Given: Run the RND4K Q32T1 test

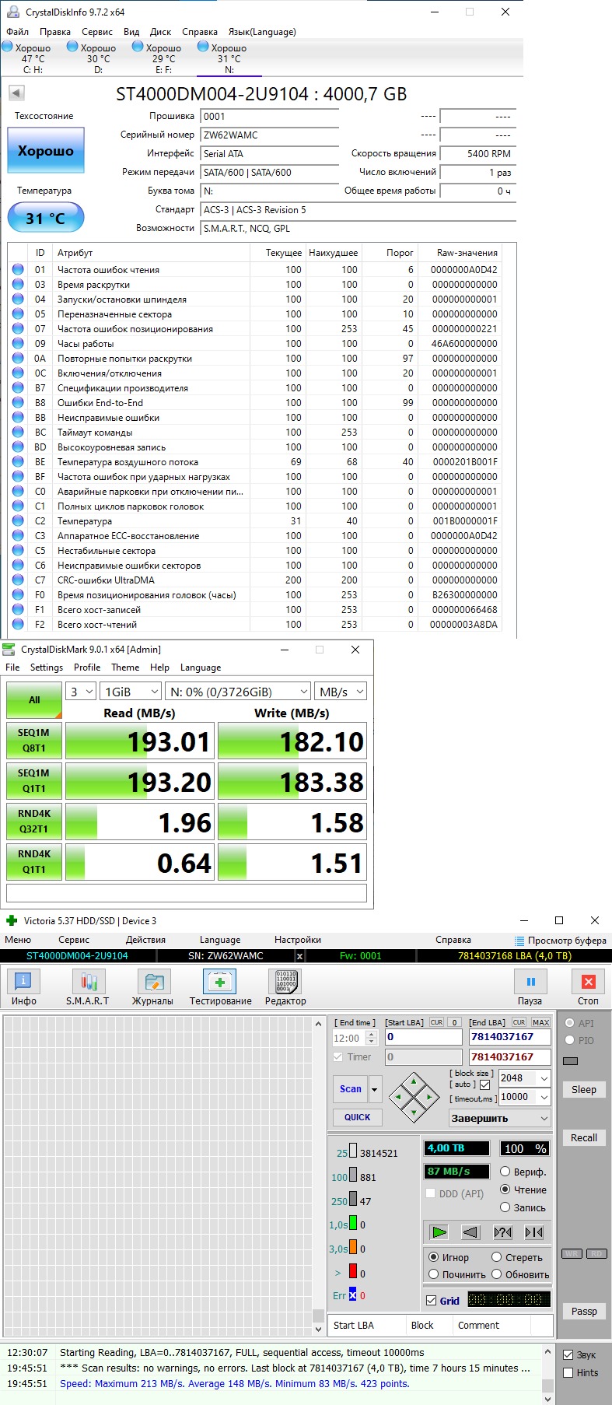Looking at the screenshot, I should [34, 822].
